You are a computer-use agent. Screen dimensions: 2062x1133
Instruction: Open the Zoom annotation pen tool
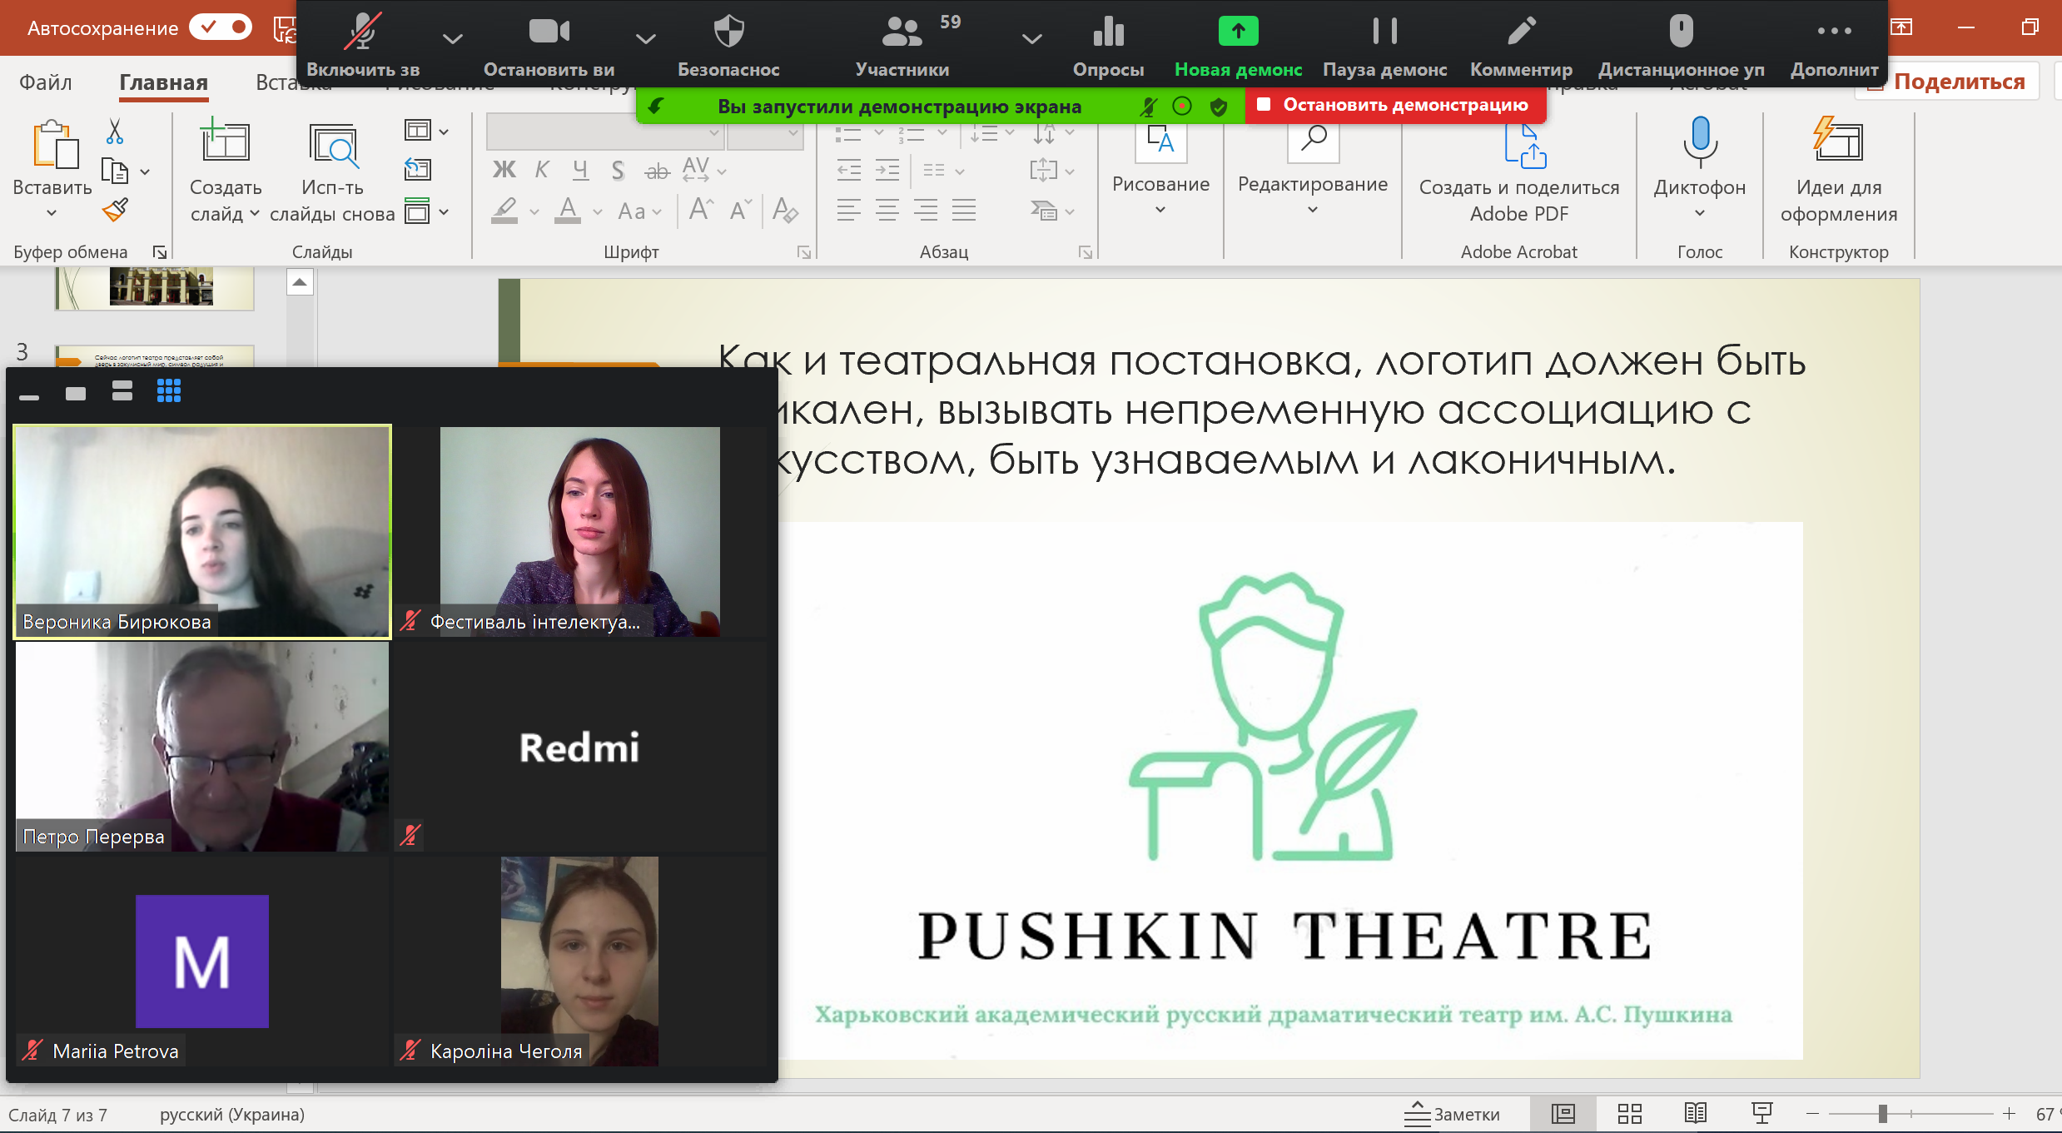[1521, 43]
